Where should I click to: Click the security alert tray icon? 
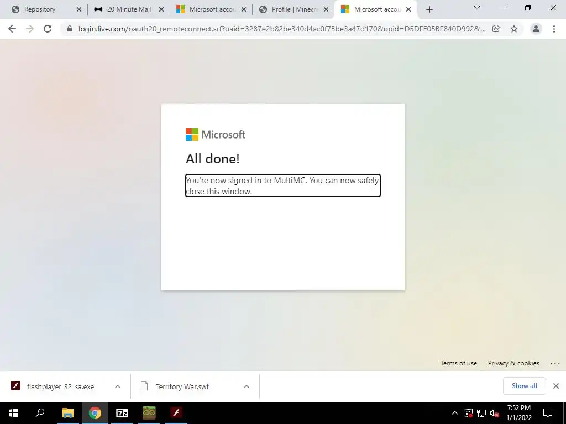click(x=468, y=413)
